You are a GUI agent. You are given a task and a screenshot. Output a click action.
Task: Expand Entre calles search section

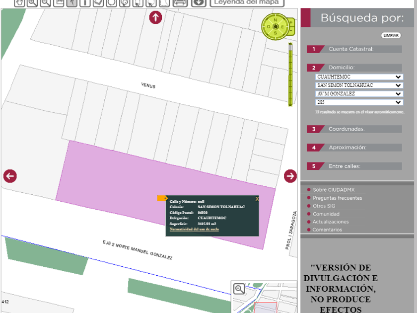(x=354, y=166)
